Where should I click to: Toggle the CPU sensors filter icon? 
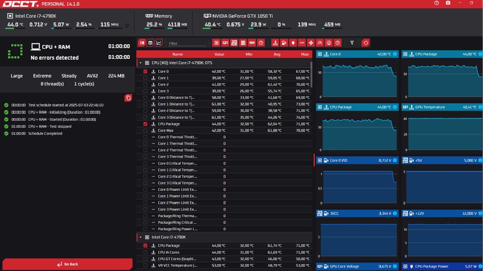216,43
